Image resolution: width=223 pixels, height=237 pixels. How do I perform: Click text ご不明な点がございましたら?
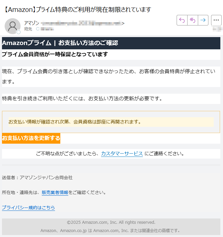point(67,154)
